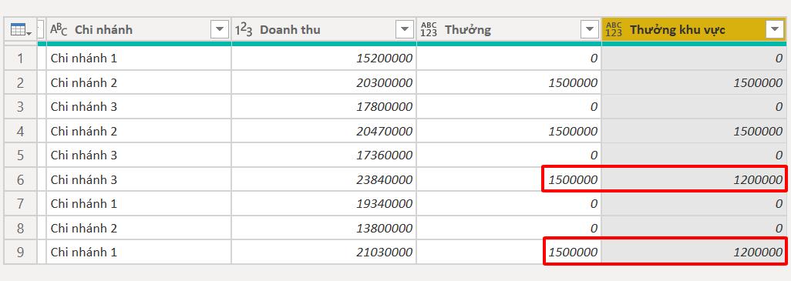The width and height of the screenshot is (791, 281).
Task: Open filter dropdown for Thưởng column
Action: pyautogui.click(x=590, y=30)
